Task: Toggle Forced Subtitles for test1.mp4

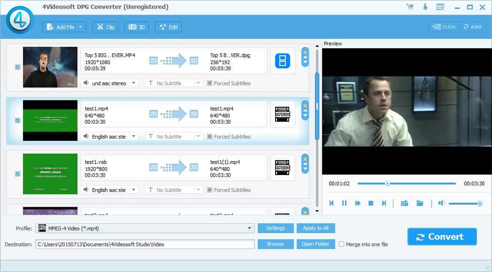Action: (209, 137)
